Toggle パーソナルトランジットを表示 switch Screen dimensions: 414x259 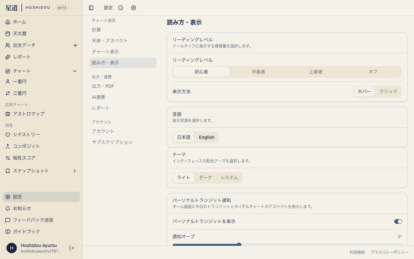click(398, 221)
